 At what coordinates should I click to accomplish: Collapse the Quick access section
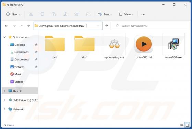[x=5, y=37]
